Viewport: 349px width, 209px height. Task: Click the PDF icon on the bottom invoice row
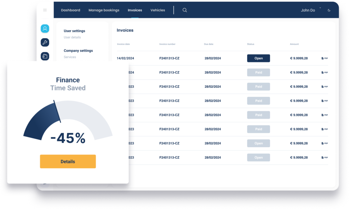pyautogui.click(x=324, y=157)
